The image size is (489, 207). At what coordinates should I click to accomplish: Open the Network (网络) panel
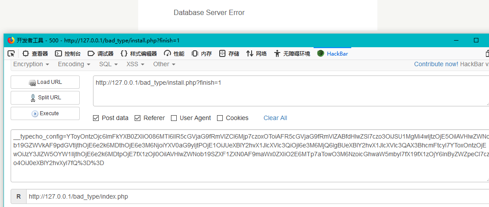pyautogui.click(x=256, y=53)
